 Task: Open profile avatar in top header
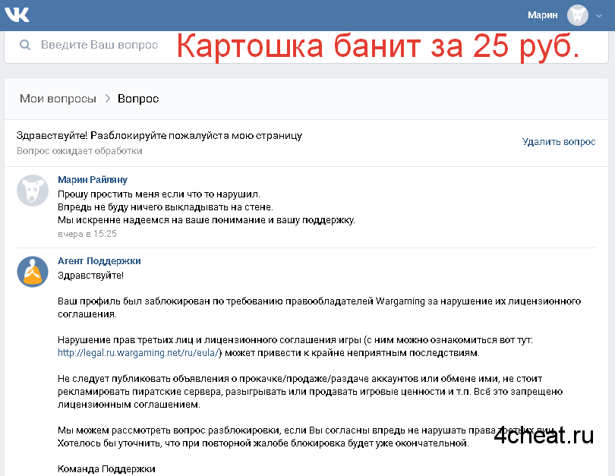(x=577, y=16)
